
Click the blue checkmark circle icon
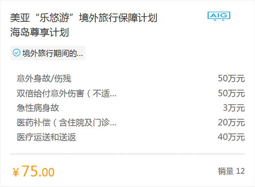coord(17,53)
